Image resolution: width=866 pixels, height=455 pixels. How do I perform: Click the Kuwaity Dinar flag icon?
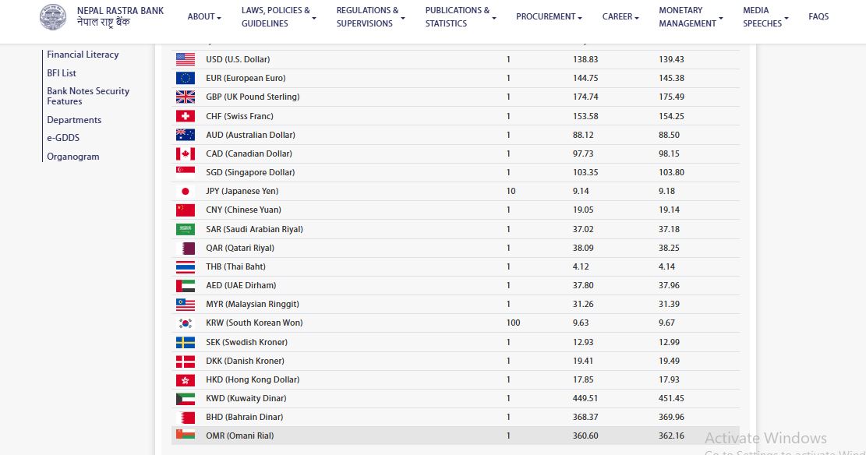(186, 399)
